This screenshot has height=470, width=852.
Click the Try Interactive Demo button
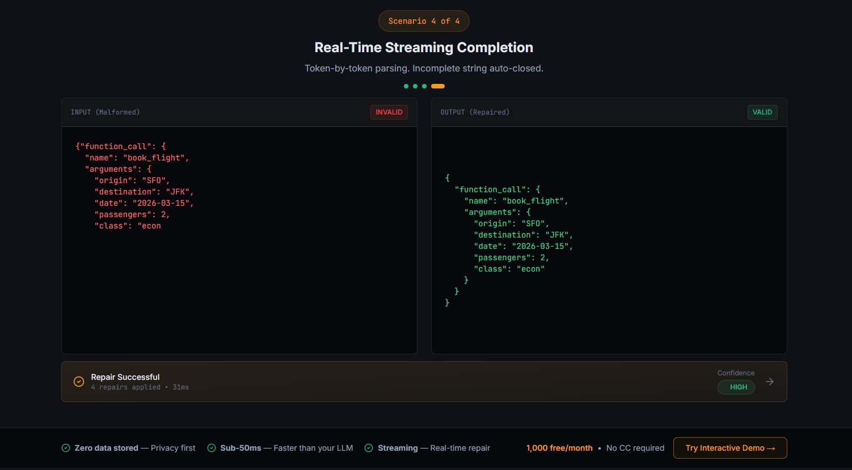pos(730,448)
